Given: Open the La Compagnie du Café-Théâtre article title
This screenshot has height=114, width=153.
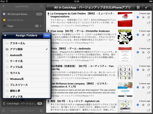Looking at the screenshot, I should [82, 15].
